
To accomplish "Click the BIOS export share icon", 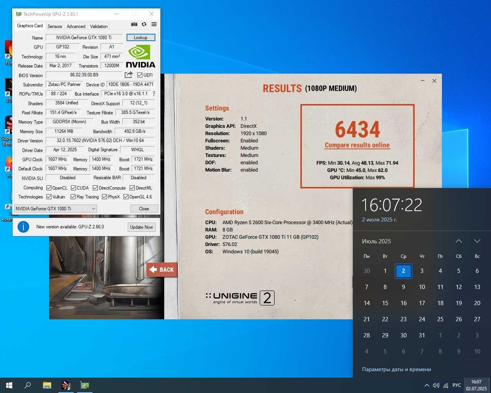I will (129, 75).
